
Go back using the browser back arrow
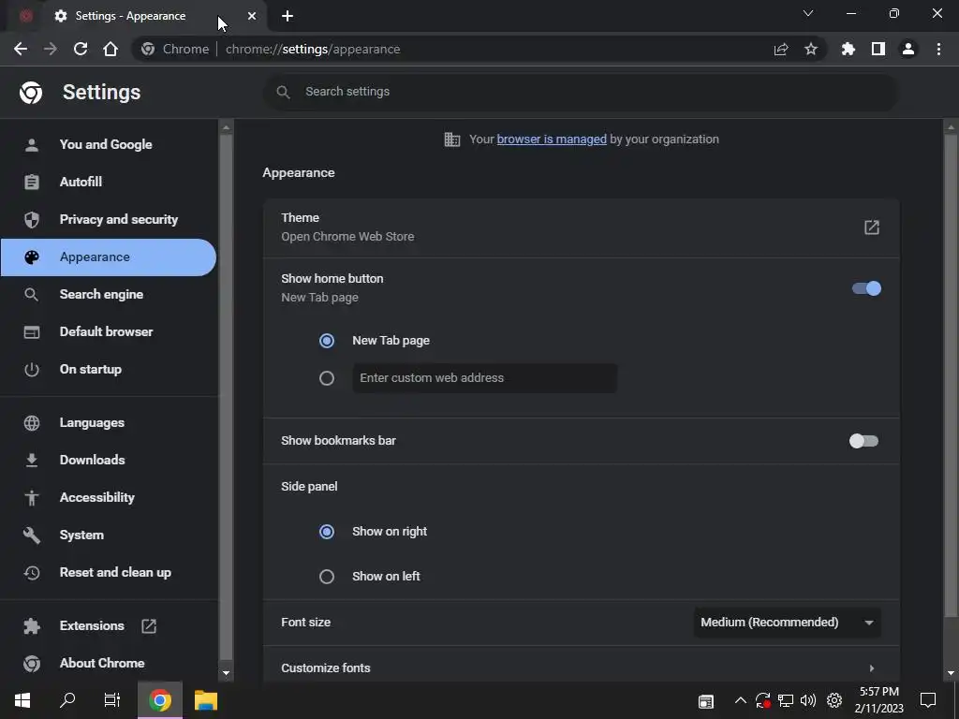point(21,49)
